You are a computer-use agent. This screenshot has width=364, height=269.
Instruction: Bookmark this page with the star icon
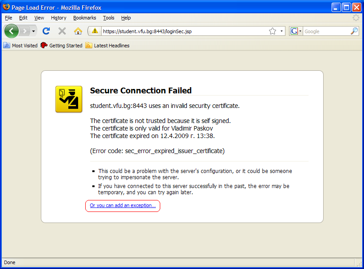click(x=273, y=31)
